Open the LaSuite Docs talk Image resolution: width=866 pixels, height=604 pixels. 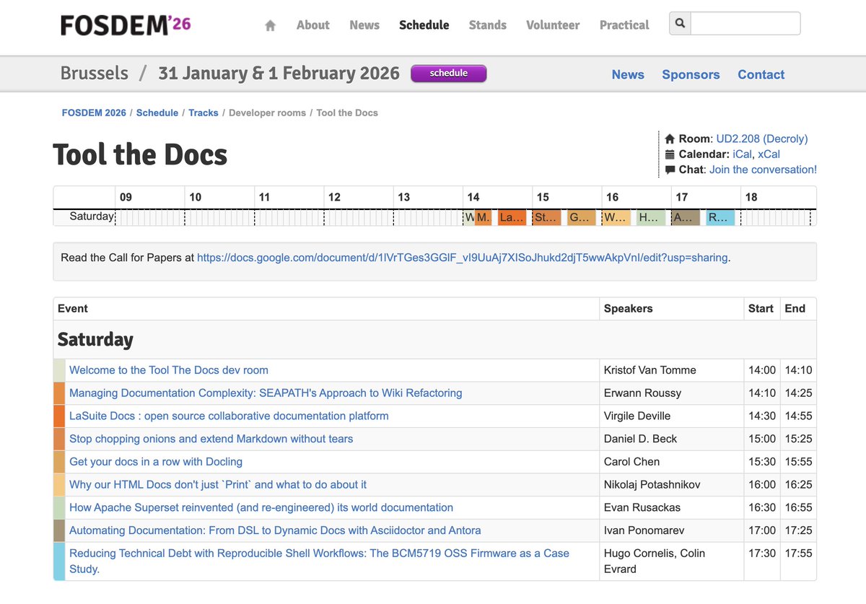(229, 416)
